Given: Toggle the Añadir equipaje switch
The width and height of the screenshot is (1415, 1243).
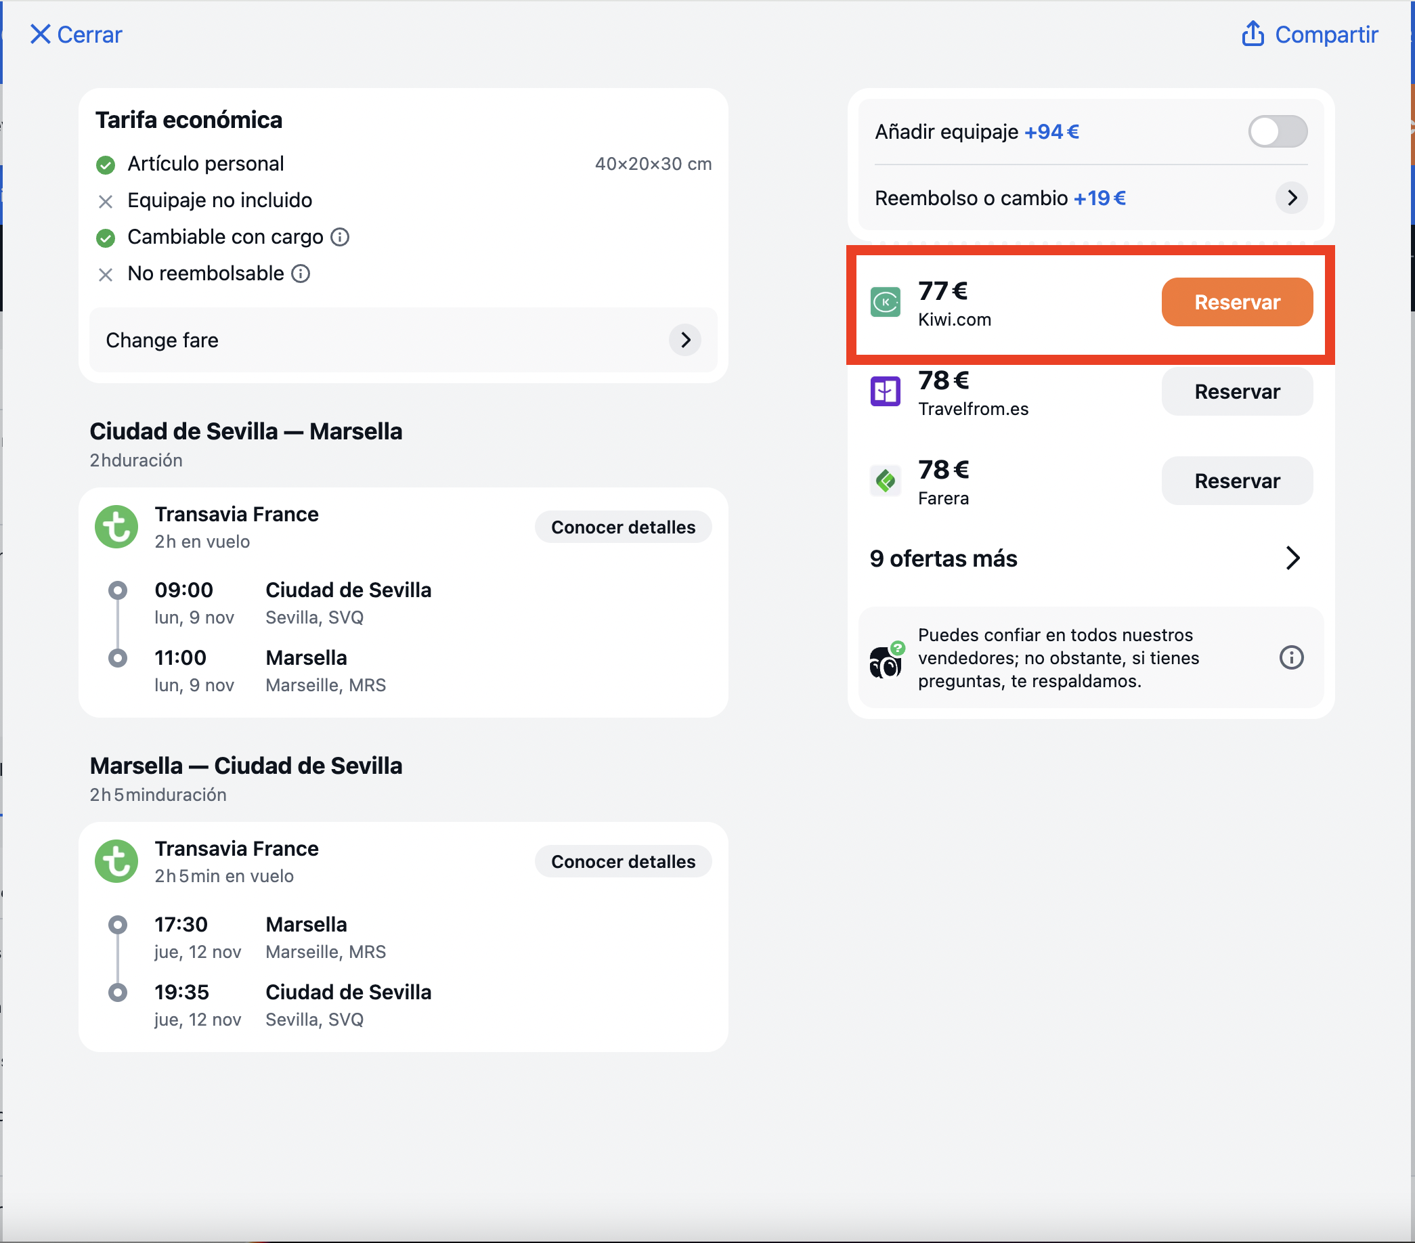Looking at the screenshot, I should coord(1278,131).
